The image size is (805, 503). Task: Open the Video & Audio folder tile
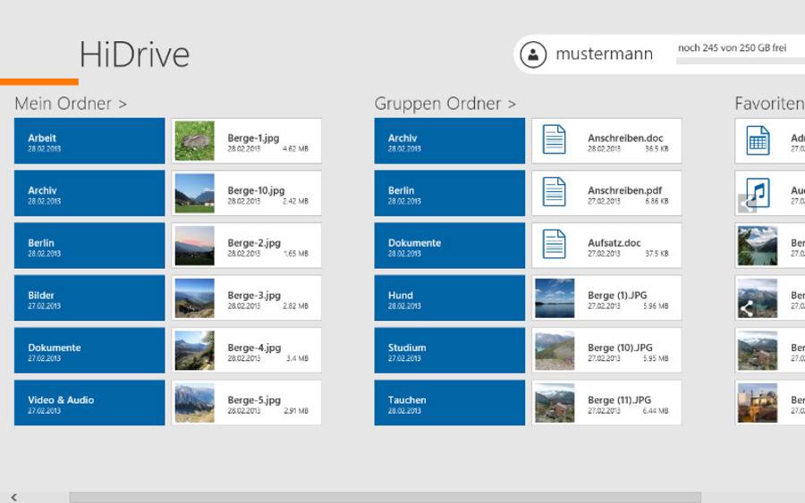89,403
